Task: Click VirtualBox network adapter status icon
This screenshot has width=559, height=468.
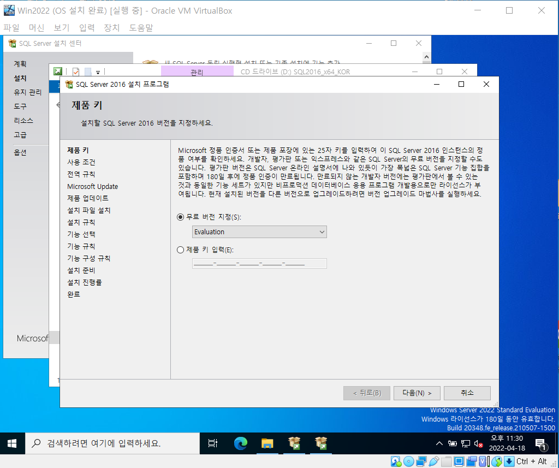Action: [x=421, y=461]
